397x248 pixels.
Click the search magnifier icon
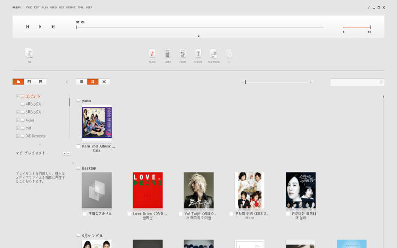coord(381,82)
